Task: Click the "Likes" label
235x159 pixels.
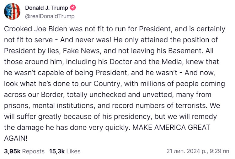Action: 73,151
